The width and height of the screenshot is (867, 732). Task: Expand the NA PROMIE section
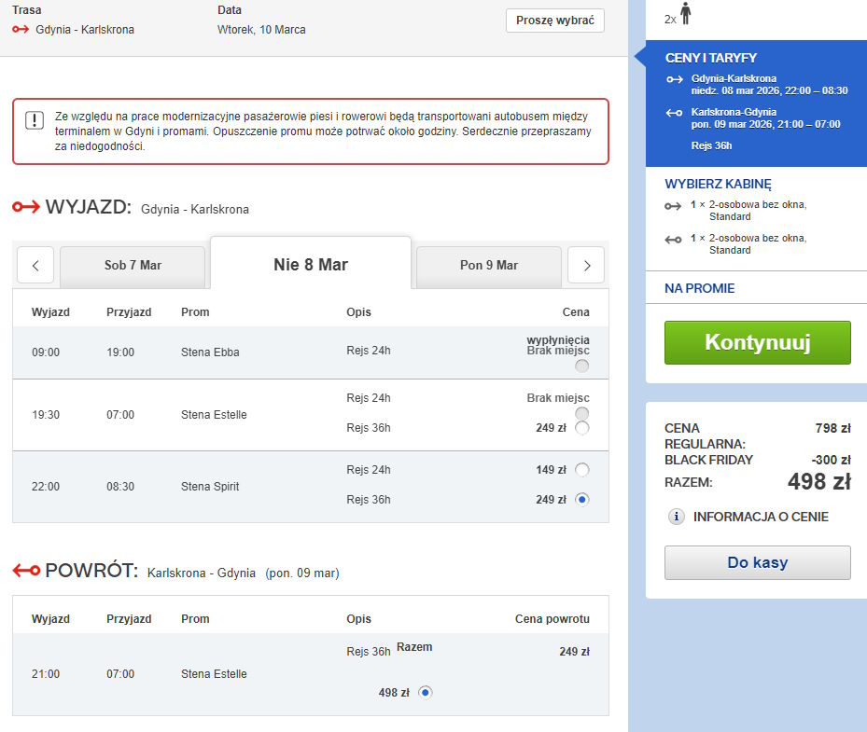[x=699, y=288]
